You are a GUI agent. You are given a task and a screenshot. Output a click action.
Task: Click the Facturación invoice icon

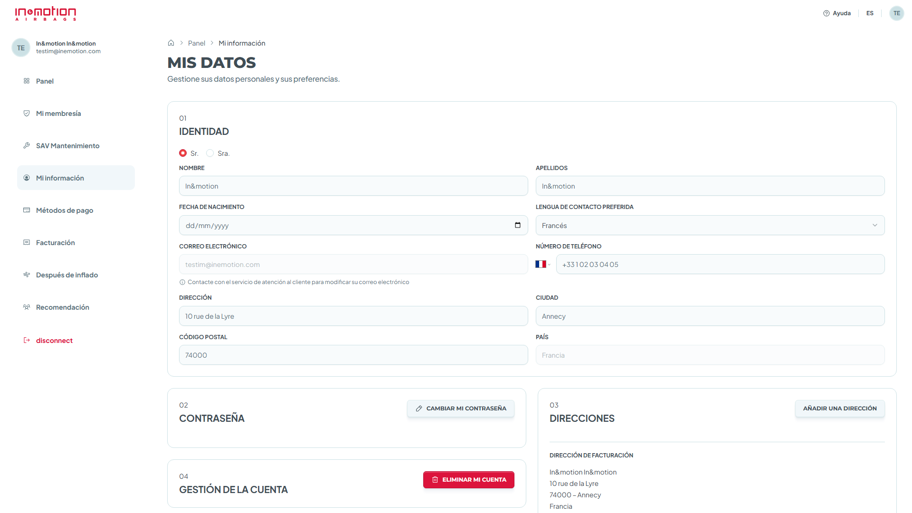[27, 242]
